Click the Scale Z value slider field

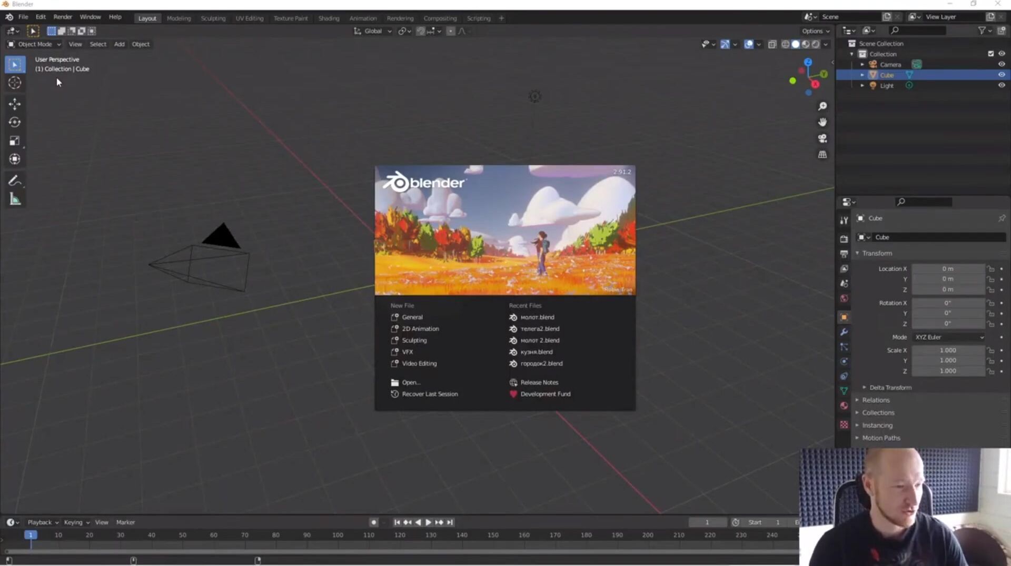point(948,371)
